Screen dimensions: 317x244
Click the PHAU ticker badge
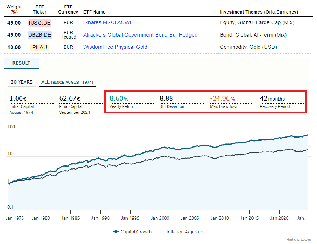coord(40,47)
